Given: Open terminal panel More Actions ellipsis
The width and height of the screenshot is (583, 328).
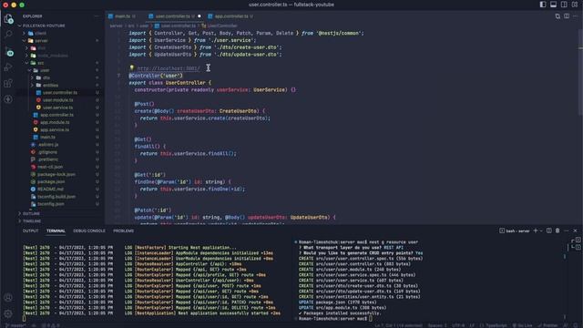Looking at the screenshot, I should tap(567, 231).
